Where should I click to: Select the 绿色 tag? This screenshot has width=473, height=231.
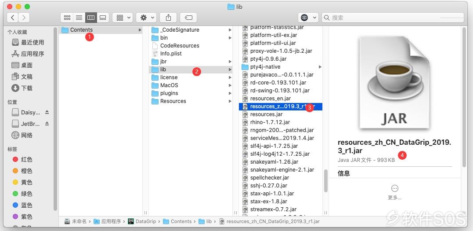[x=23, y=194]
